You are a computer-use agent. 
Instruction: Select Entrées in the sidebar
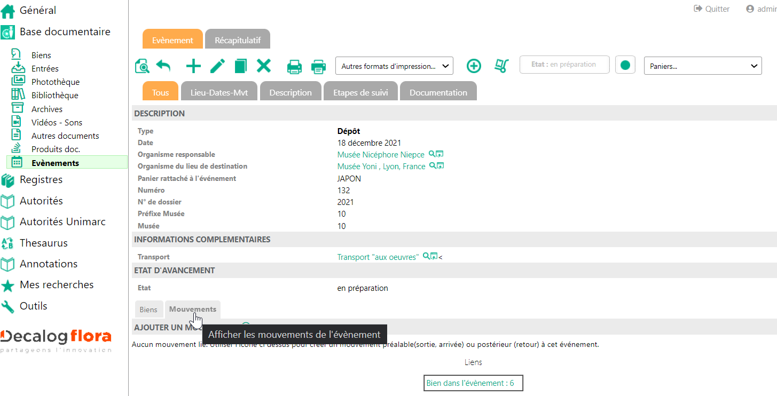(x=45, y=68)
